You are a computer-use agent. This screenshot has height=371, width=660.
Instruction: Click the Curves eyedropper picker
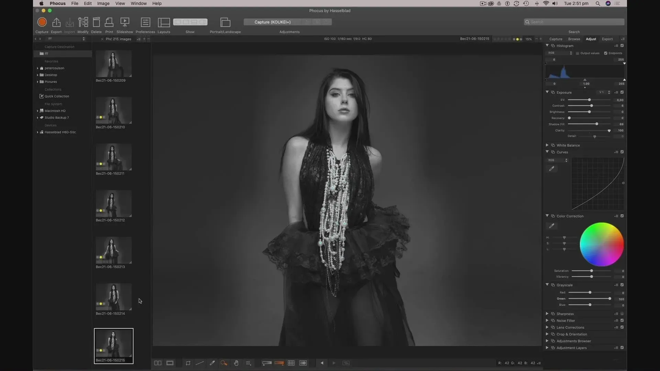click(552, 169)
